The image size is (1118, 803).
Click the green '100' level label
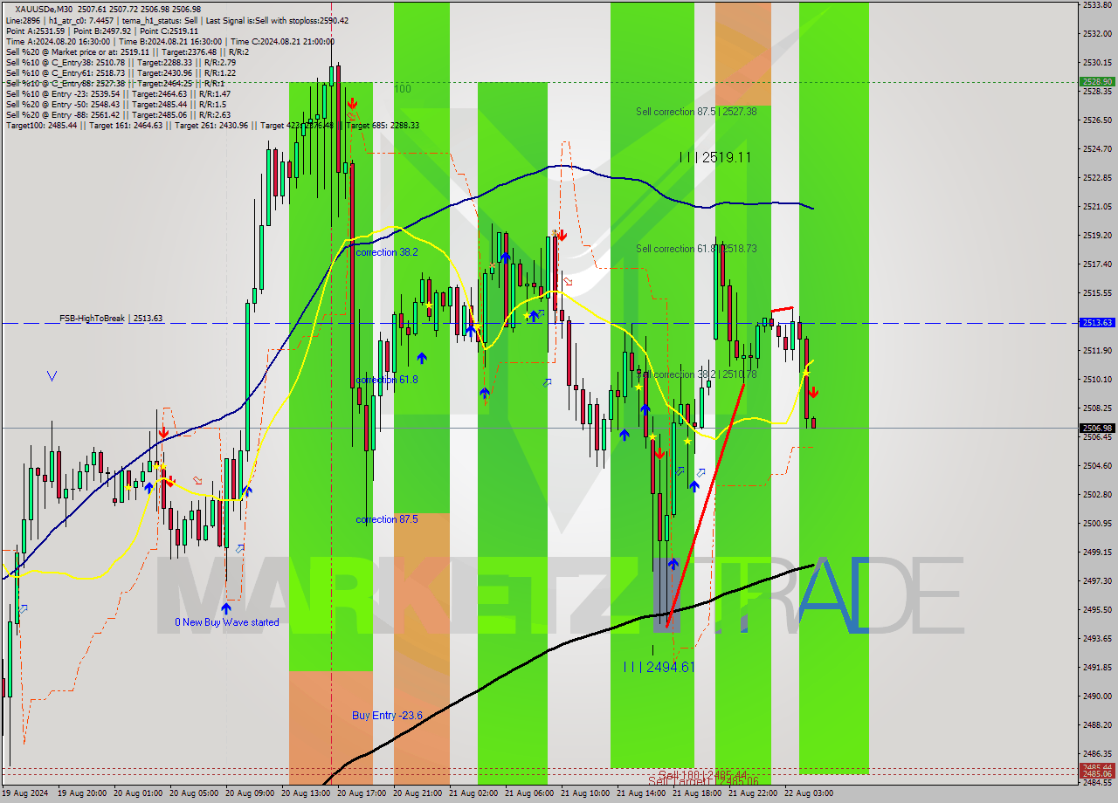(x=402, y=89)
